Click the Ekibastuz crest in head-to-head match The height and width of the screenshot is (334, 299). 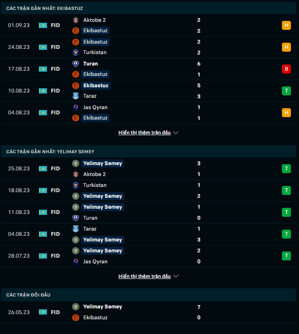75,317
